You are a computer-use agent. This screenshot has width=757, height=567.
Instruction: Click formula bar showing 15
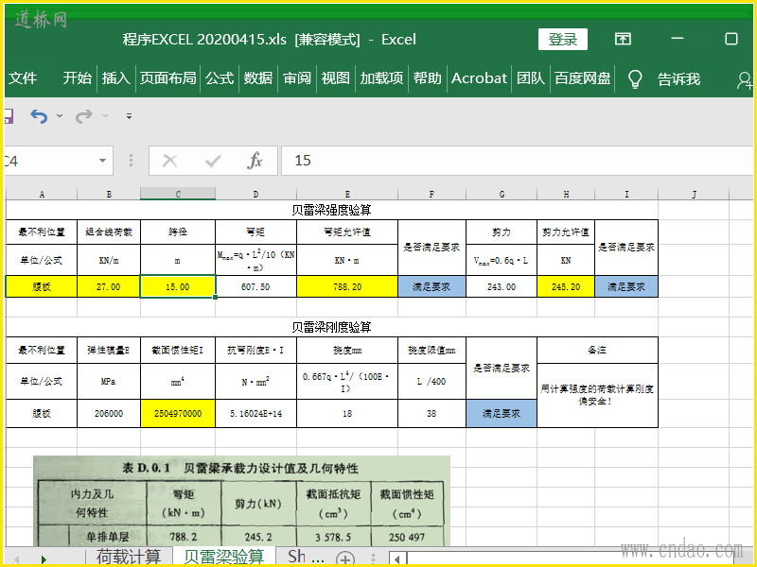[x=517, y=161]
